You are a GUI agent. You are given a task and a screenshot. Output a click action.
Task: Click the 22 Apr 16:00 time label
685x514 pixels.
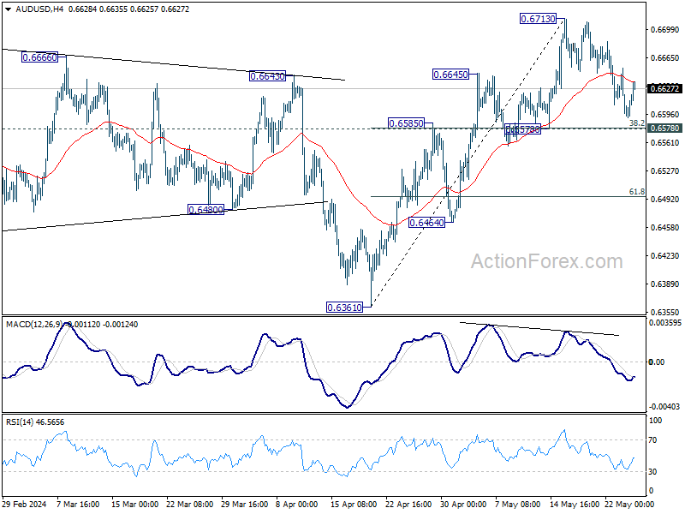coord(409,505)
